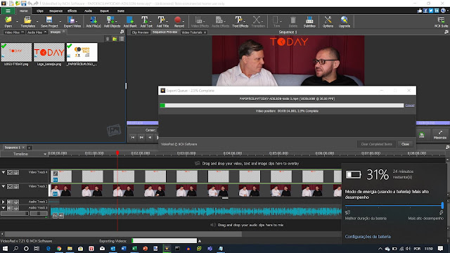The image size is (450, 253).
Task: Click the FX icon on Video Track 1 clip
Action: pyautogui.click(x=55, y=194)
